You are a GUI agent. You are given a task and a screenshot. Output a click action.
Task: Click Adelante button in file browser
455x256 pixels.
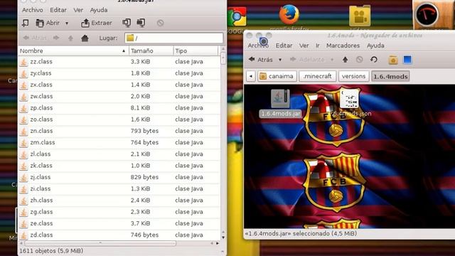click(x=308, y=60)
